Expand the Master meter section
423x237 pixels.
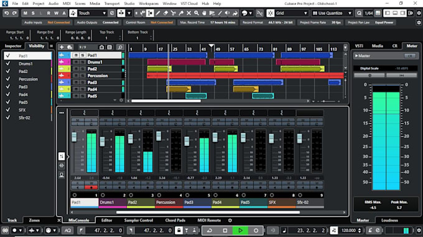click(x=356, y=56)
